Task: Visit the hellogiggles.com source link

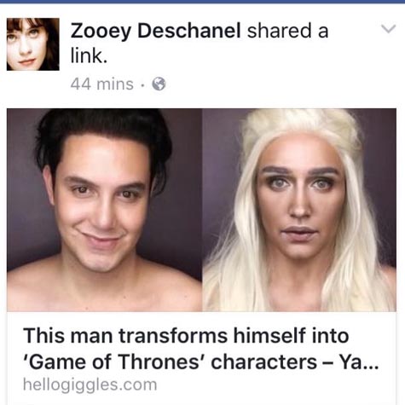Action: tap(90, 385)
